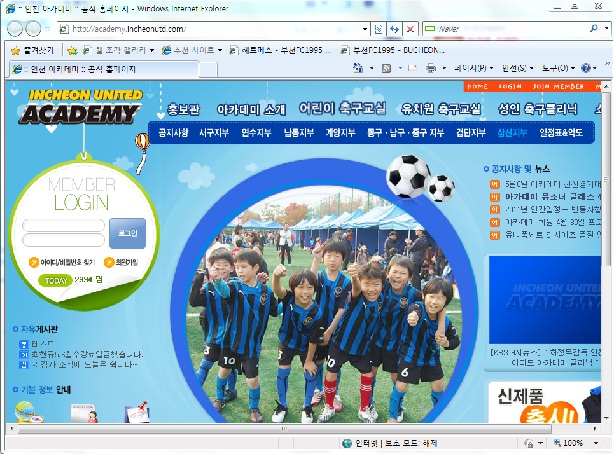Click the Home icon in command bar
614x454 pixels.
click(359, 68)
